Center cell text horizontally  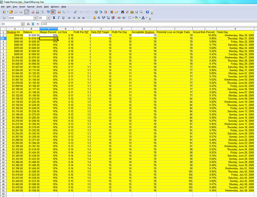click(74, 18)
